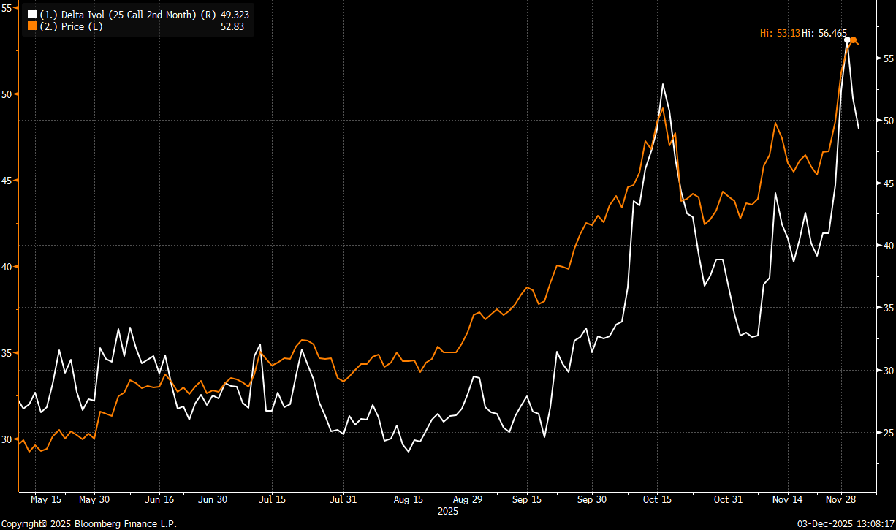The image size is (896, 530).
Task: Click the 03-Dec-2025 13:08:17 timestamp
Action: [845, 523]
